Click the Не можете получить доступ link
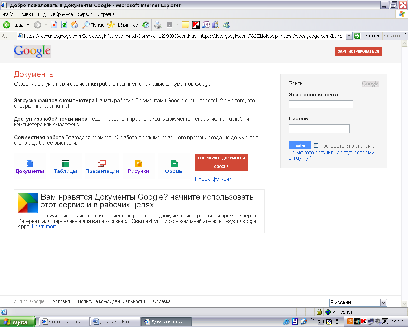This screenshot has height=327, width=408. [331, 155]
